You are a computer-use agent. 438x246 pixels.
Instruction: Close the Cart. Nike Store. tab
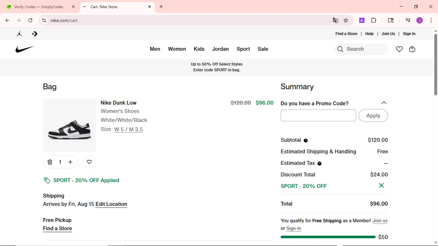(150, 7)
